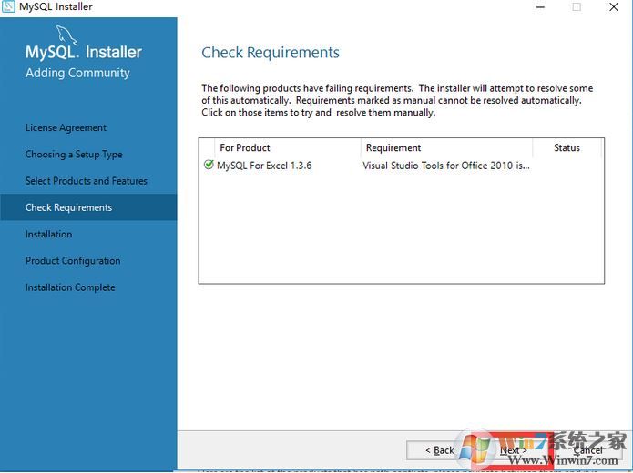The height and width of the screenshot is (473, 633).
Task: Sort by the For Product column header
Action: 288,148
